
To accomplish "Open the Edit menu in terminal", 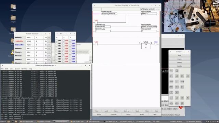I will (7, 69).
